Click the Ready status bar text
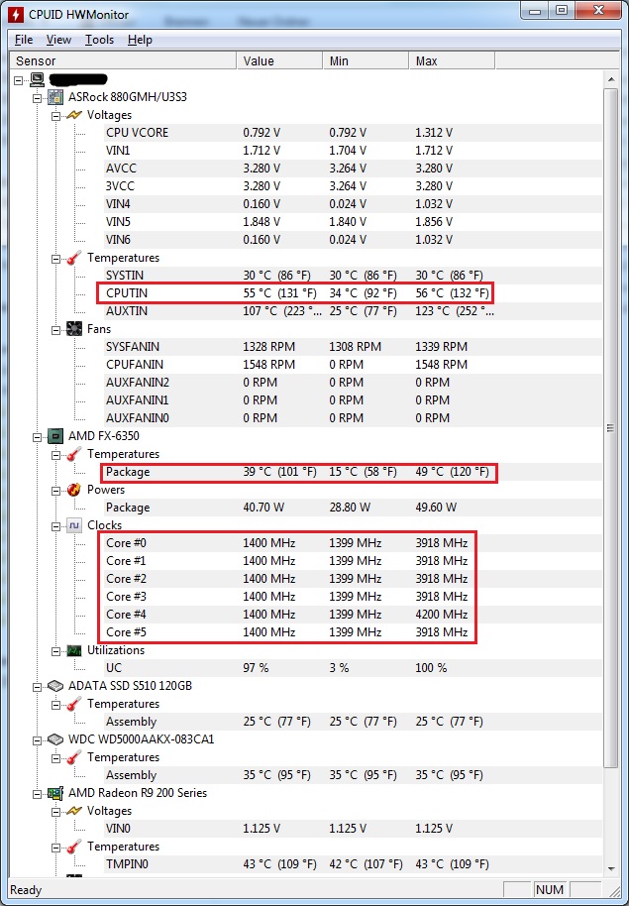 [26, 890]
